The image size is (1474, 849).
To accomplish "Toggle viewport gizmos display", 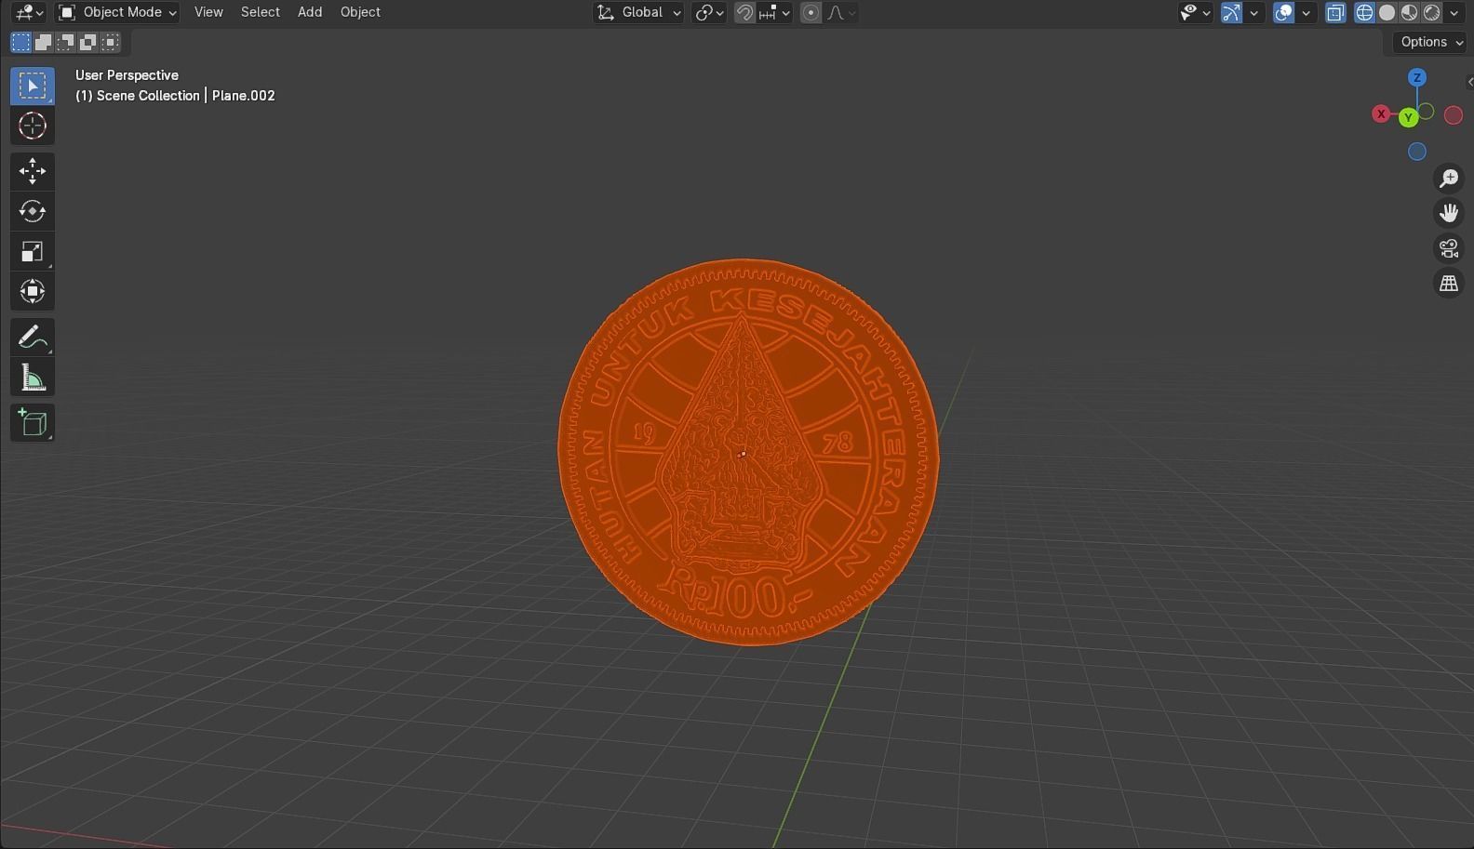I will tap(1231, 12).
